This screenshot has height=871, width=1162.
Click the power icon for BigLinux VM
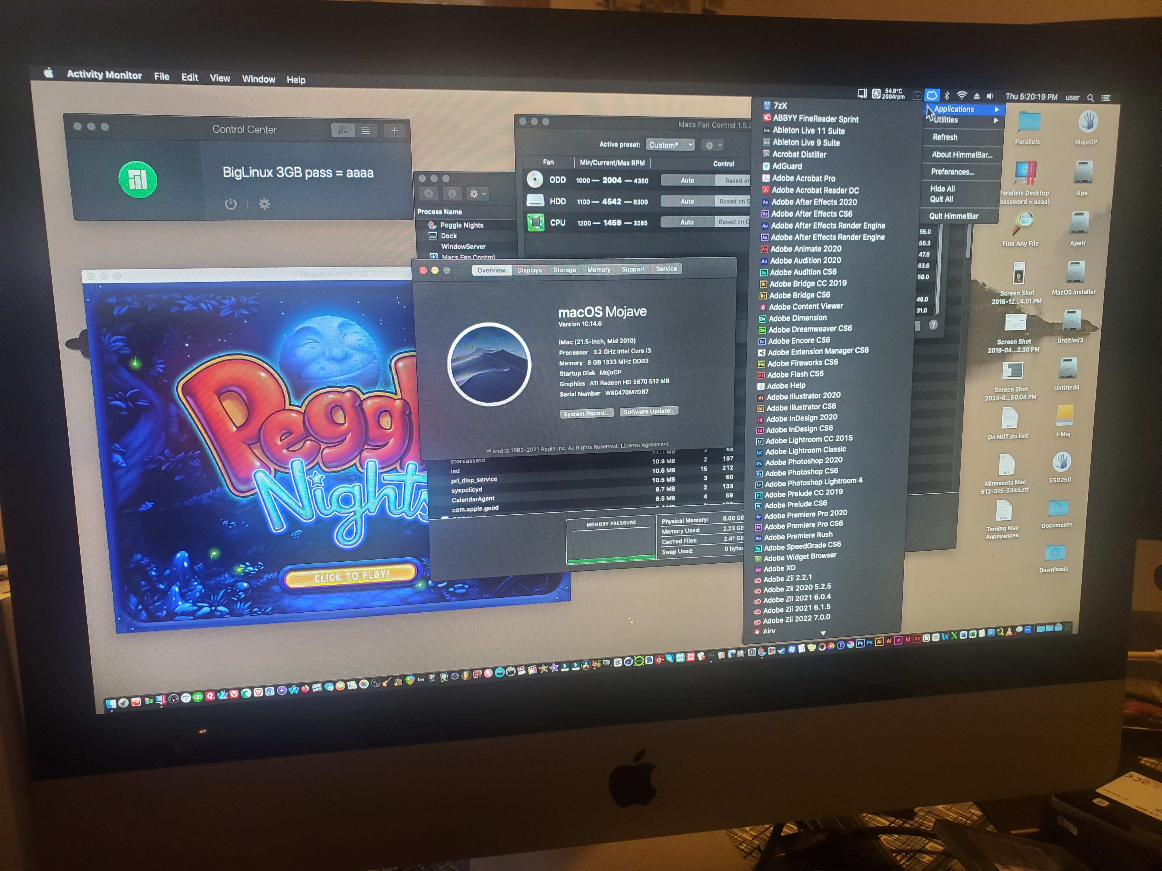pyautogui.click(x=231, y=204)
